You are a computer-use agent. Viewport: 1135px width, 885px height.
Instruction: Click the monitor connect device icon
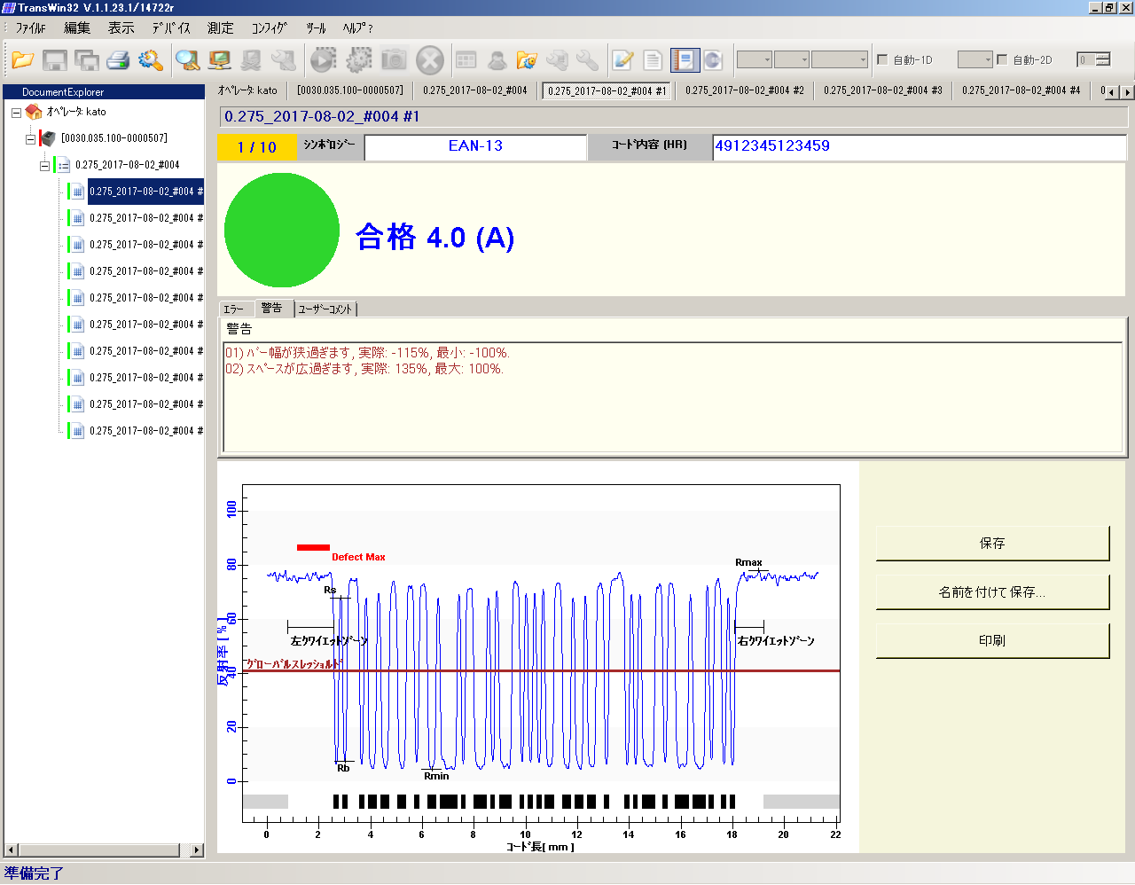tap(219, 60)
